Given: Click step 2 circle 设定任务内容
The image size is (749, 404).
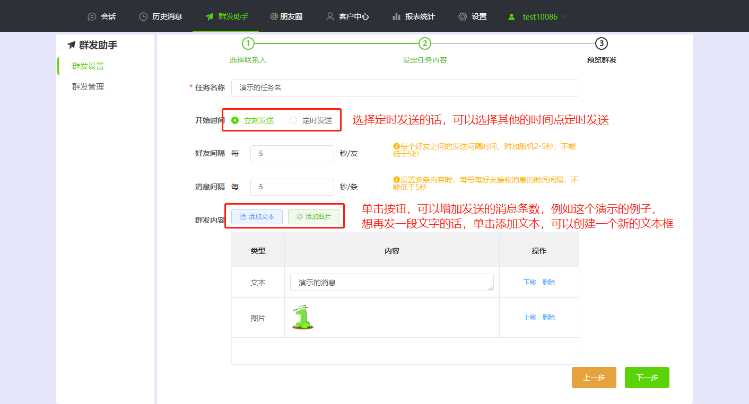Looking at the screenshot, I should [x=424, y=43].
